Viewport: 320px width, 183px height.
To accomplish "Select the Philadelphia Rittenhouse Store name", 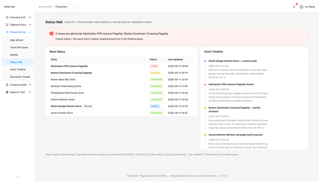I will [x=67, y=93].
